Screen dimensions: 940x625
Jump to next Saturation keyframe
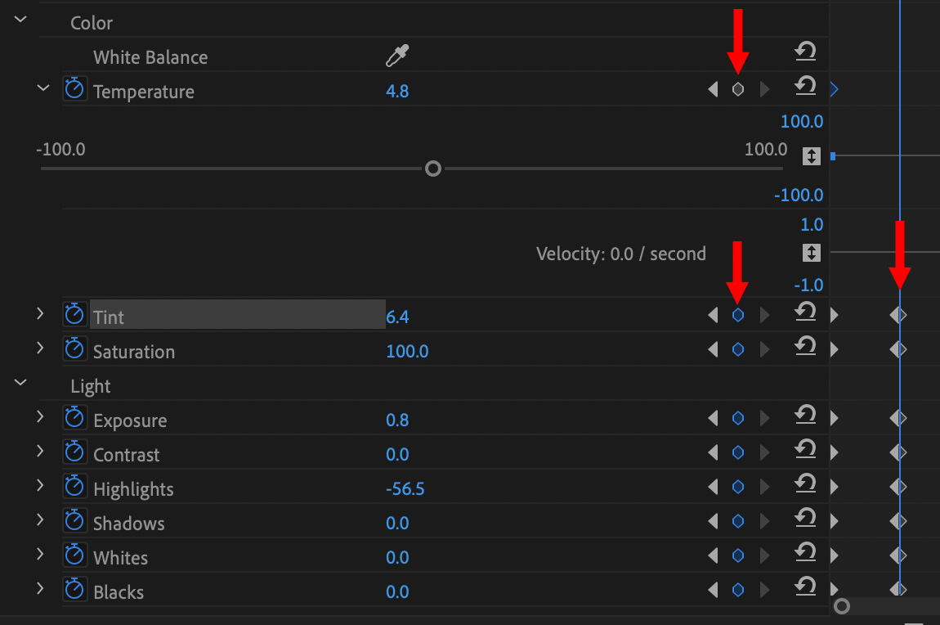[x=764, y=350]
